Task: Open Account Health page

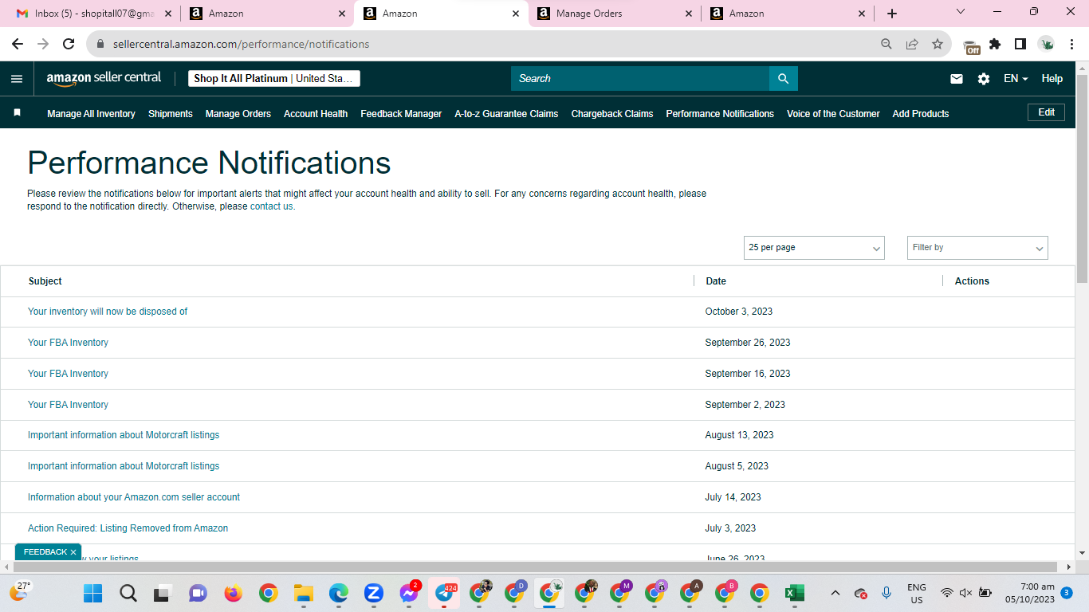Action: 316,114
